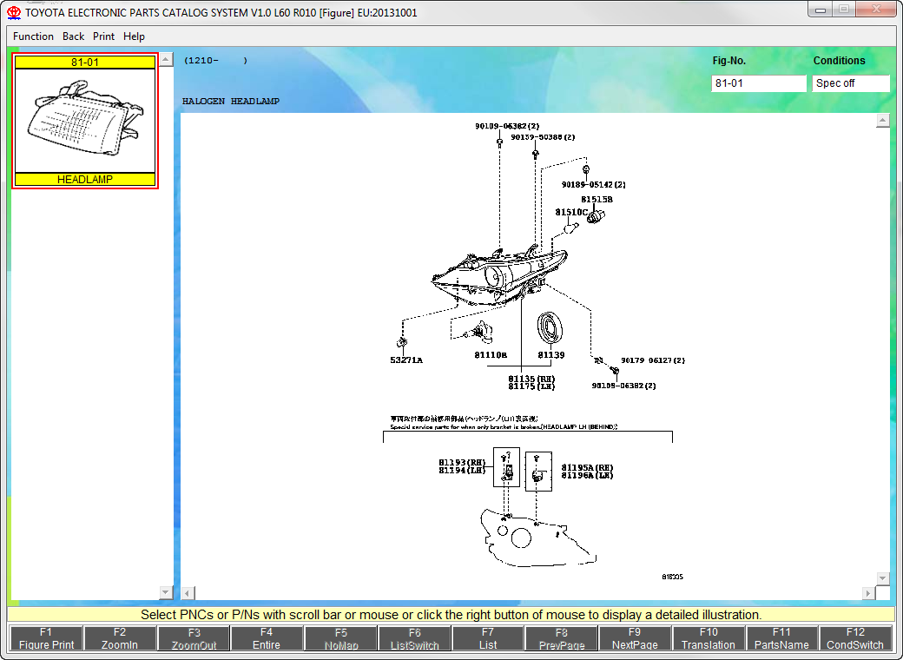
Task: Select the 81-01 HEADLAMP thumbnail
Action: click(85, 121)
